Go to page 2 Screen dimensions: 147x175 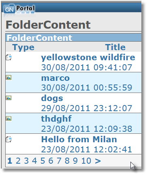18,161
